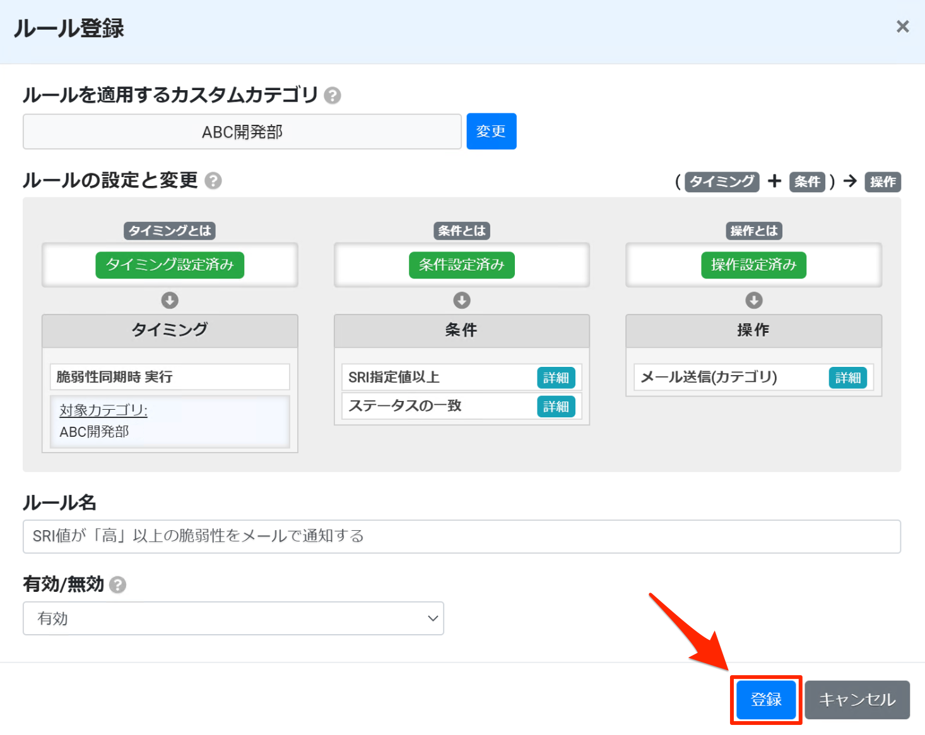Click the 条件 panel header
925x735 pixels.
coord(462,330)
